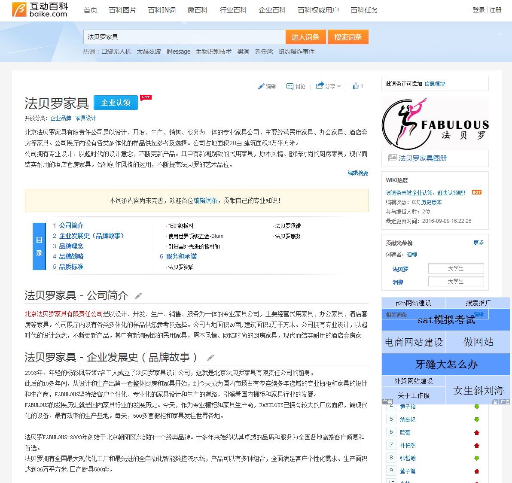
Task: Open the 家具设计 category link
Action: [x=85, y=118]
